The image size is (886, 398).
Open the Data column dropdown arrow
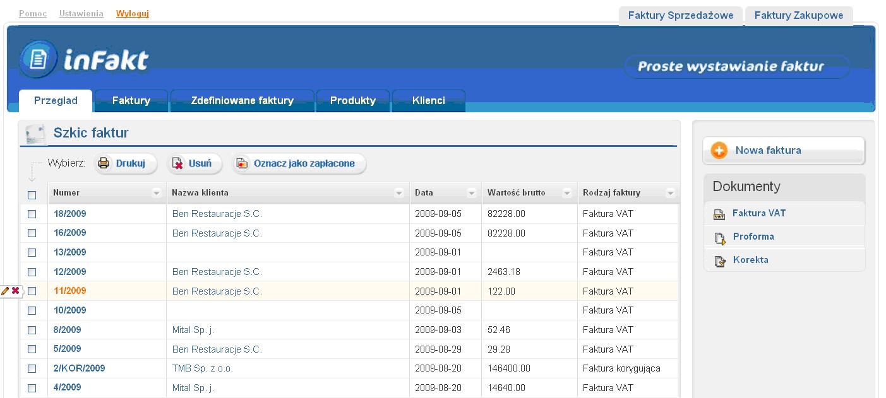pyautogui.click(x=471, y=193)
